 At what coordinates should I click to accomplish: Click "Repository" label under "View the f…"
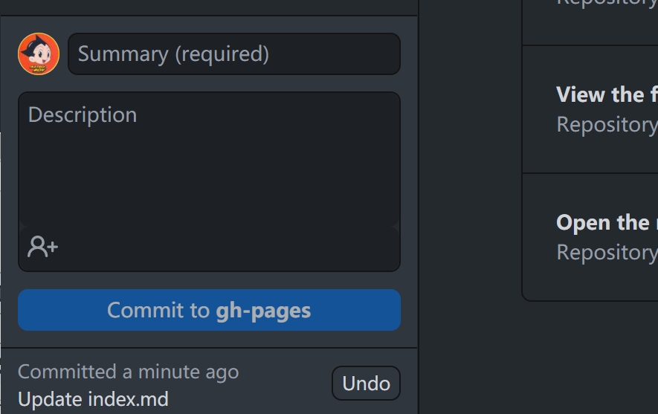tap(606, 124)
